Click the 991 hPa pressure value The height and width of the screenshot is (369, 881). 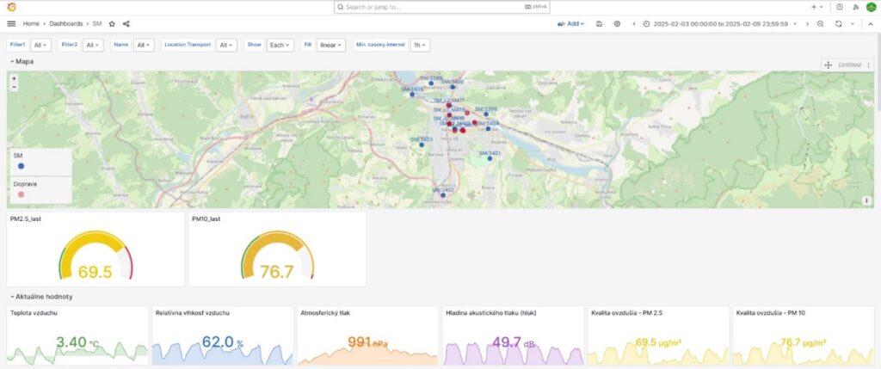coord(368,342)
